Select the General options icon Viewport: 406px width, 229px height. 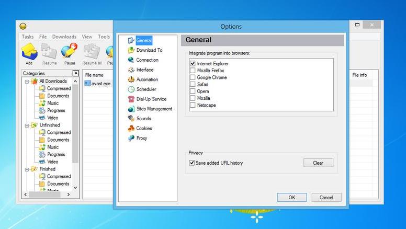tap(131, 40)
